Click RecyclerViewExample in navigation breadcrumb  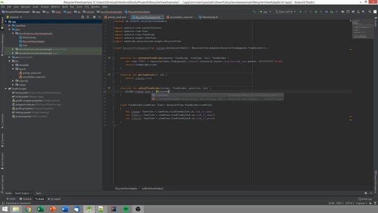(16, 12)
